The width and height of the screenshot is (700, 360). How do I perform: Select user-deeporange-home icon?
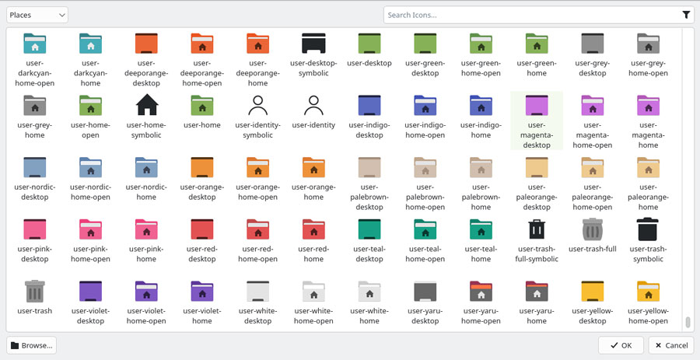pyautogui.click(x=258, y=44)
